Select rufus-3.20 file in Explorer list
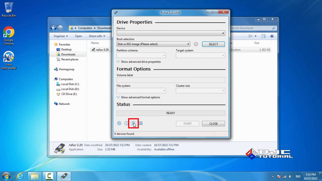 (100, 50)
